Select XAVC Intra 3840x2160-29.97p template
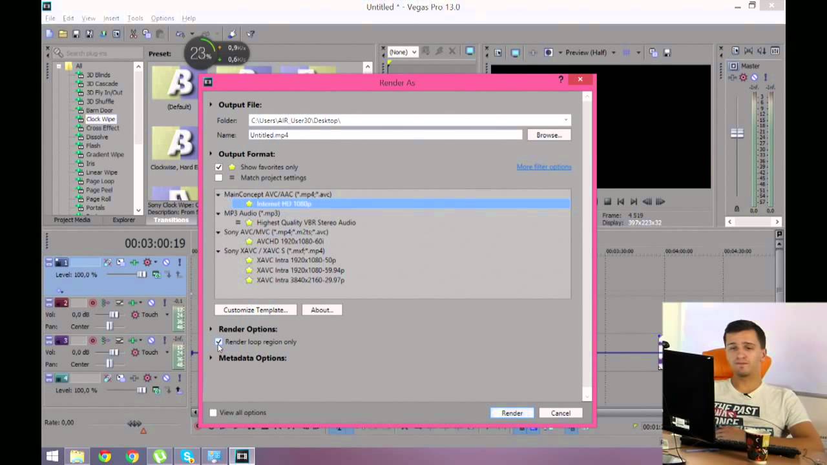The height and width of the screenshot is (465, 827). click(x=300, y=280)
